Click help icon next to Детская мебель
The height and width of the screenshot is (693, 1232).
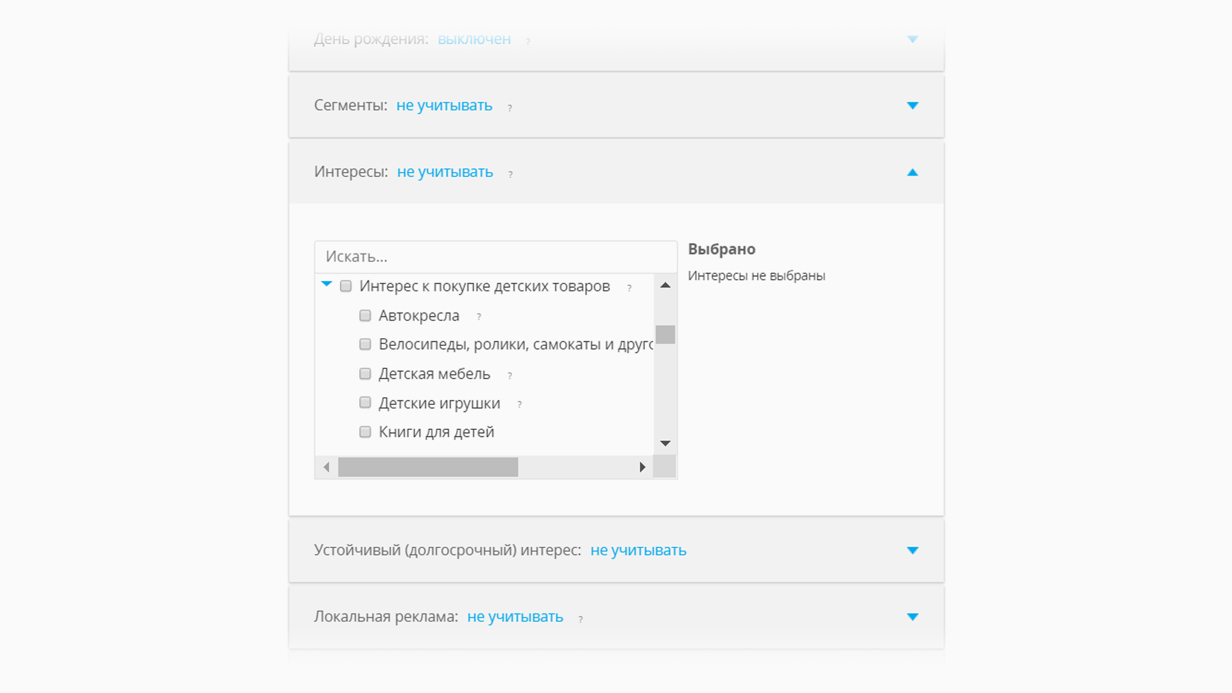[509, 376]
